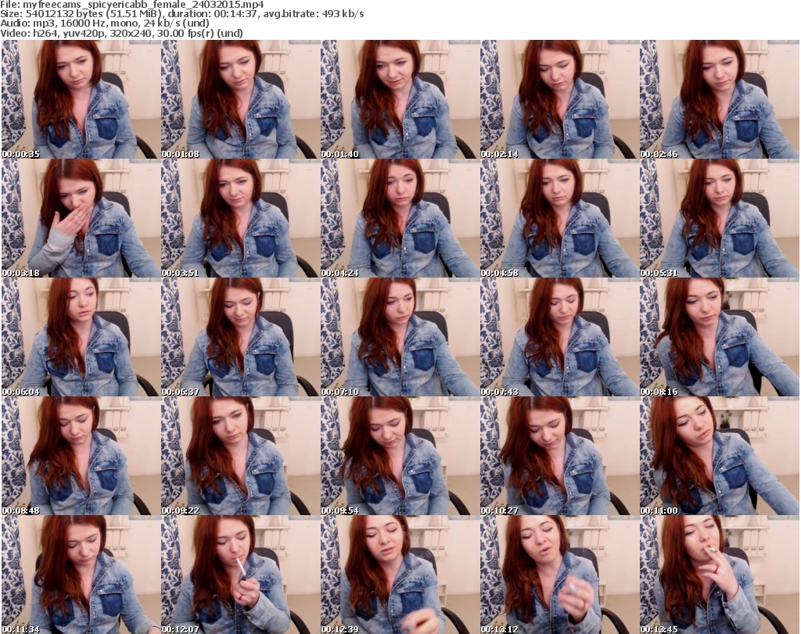Screen dimensions: 801x634
Task: Click the 00:12:39 preview frame
Action: click(400, 575)
